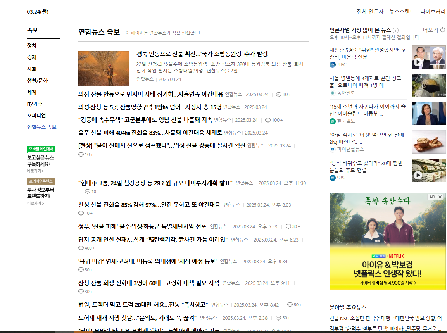Open comments 10+ under 산청 산불 진화율 article
The height and width of the screenshot is (333, 447).
coord(86,213)
